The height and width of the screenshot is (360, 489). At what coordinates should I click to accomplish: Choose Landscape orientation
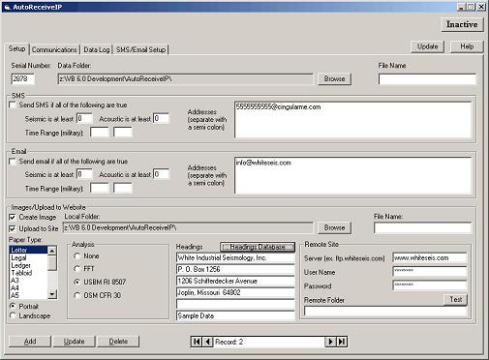pyautogui.click(x=13, y=315)
